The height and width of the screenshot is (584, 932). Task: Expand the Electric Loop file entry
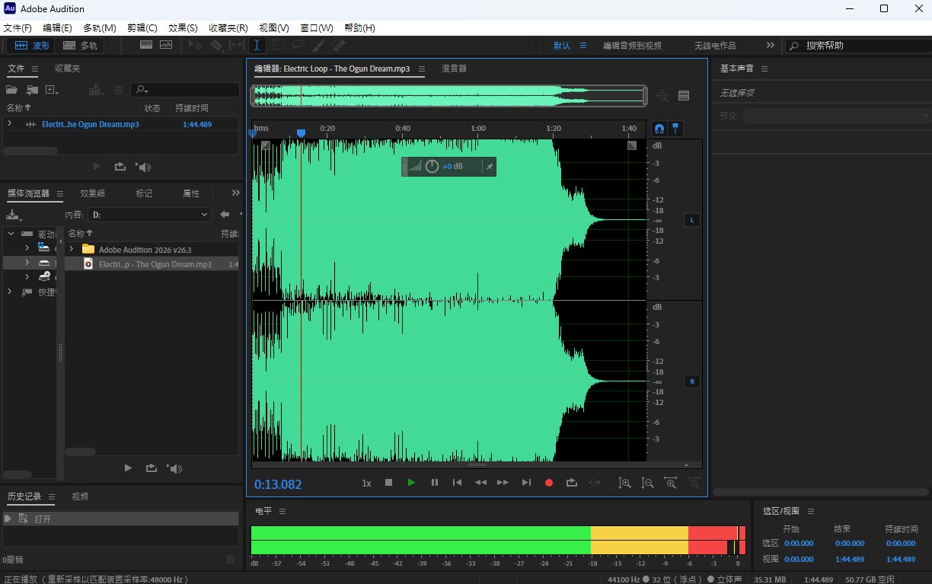click(10, 123)
